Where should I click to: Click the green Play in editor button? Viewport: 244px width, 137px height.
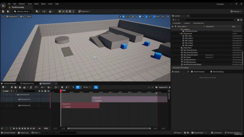[x=60, y=11]
